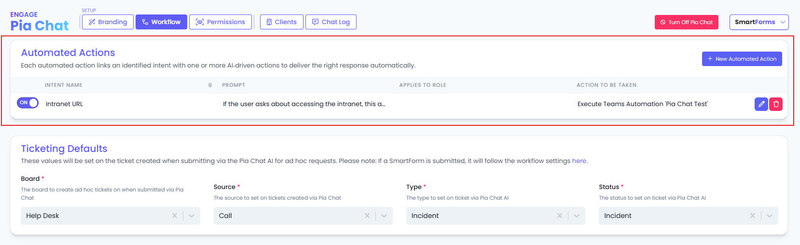800x245 pixels.
Task: Edit the Intranet URL action with pencil icon
Action: point(761,104)
